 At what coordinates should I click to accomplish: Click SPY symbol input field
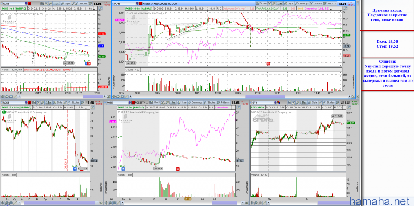[263, 103]
